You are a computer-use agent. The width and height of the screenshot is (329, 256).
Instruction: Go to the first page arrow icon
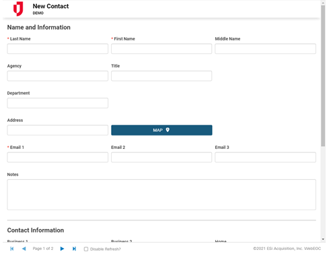tap(12, 249)
